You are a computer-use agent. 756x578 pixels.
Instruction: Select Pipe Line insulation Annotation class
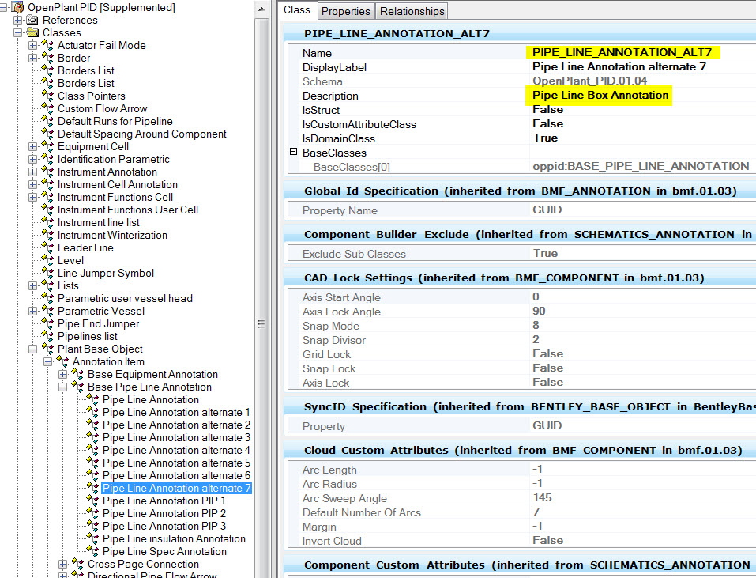point(174,538)
